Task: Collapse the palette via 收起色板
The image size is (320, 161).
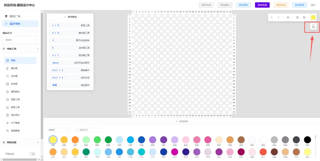Action: (x=182, y=121)
